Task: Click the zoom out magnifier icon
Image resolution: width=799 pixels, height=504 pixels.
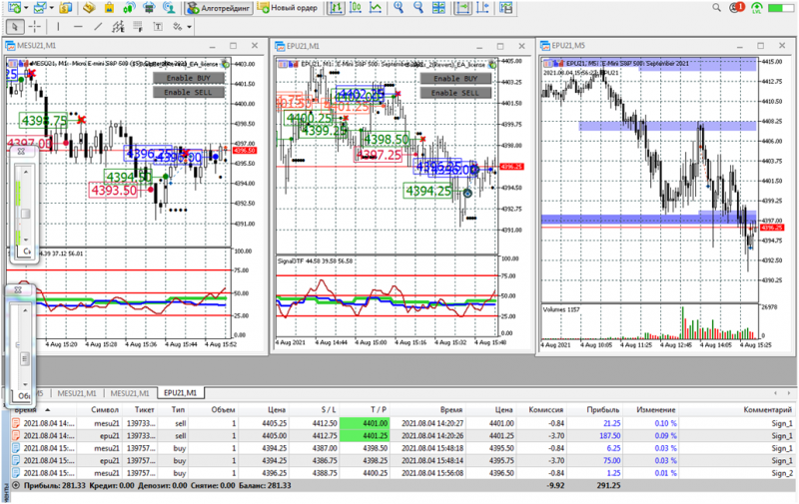Action: coord(418,8)
